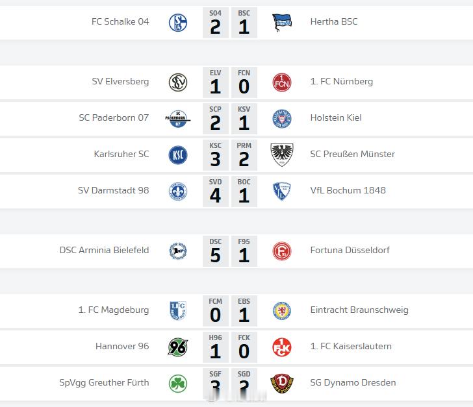
Task: Select the Hannover 96 logo
Action: point(178,347)
